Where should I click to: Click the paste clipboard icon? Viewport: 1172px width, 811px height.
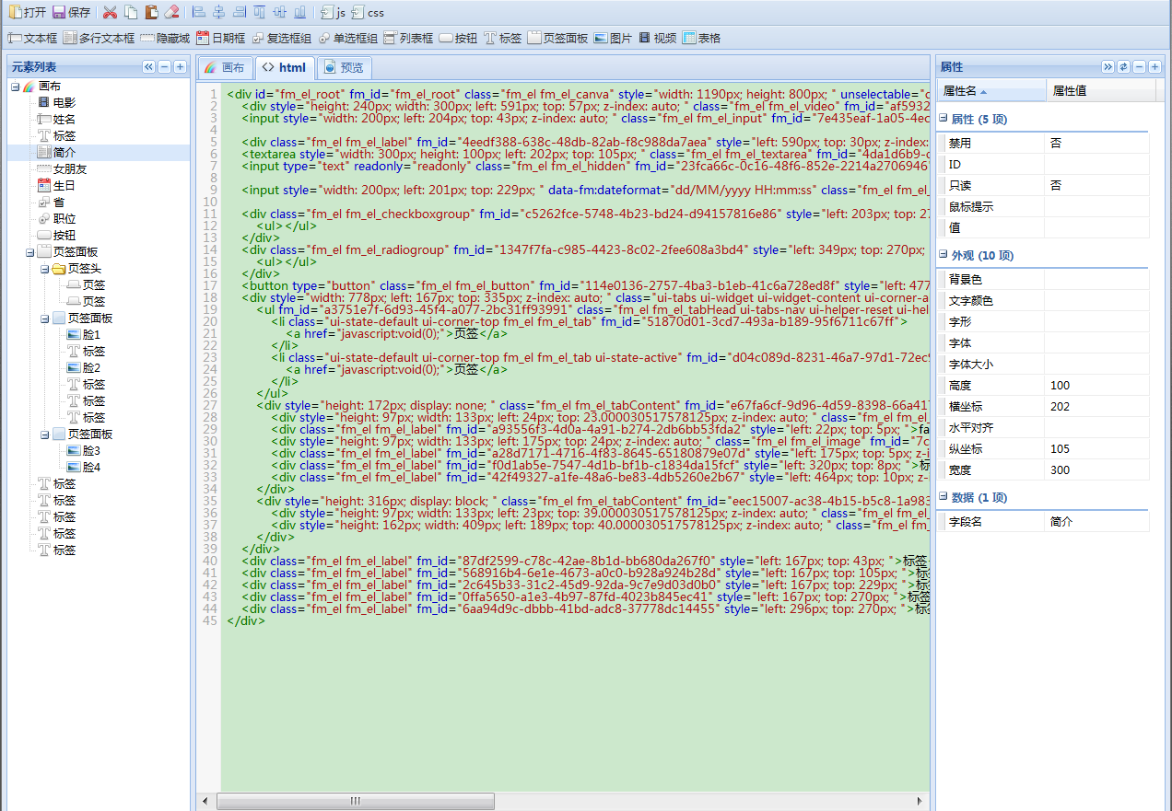[151, 12]
